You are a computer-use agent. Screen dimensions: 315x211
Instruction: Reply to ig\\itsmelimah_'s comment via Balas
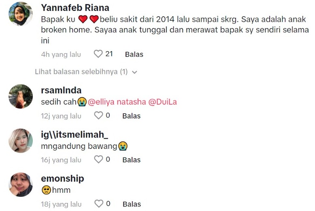(131, 160)
